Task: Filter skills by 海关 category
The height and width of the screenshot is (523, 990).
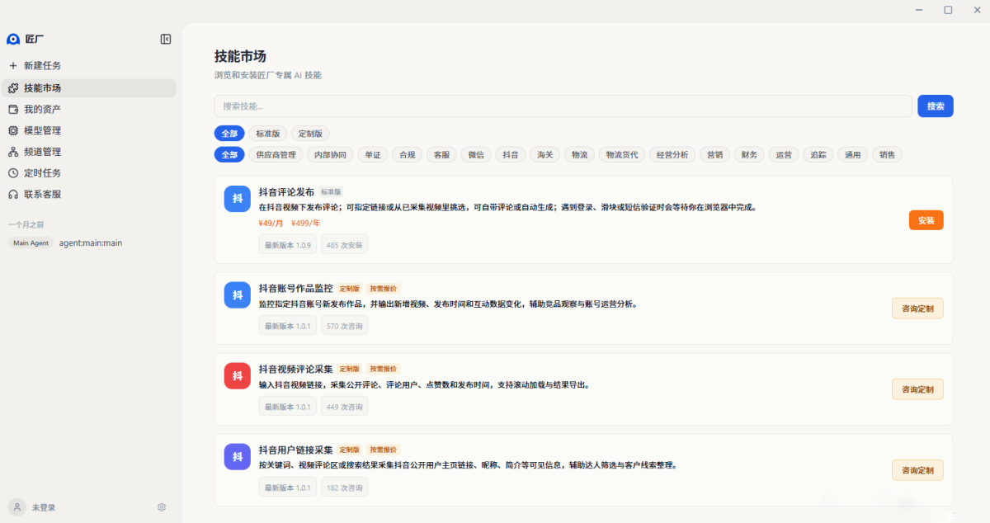Action: pos(545,154)
